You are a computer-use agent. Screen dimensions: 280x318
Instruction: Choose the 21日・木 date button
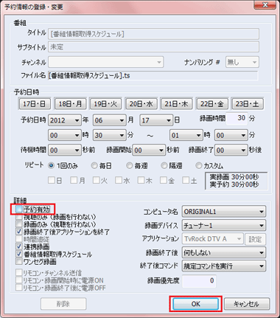coord(177,104)
